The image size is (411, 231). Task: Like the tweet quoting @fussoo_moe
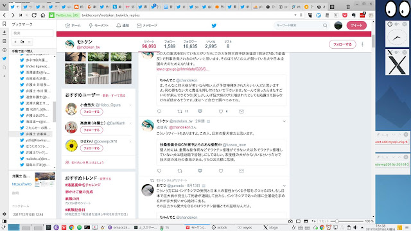pyautogui.click(x=221, y=171)
